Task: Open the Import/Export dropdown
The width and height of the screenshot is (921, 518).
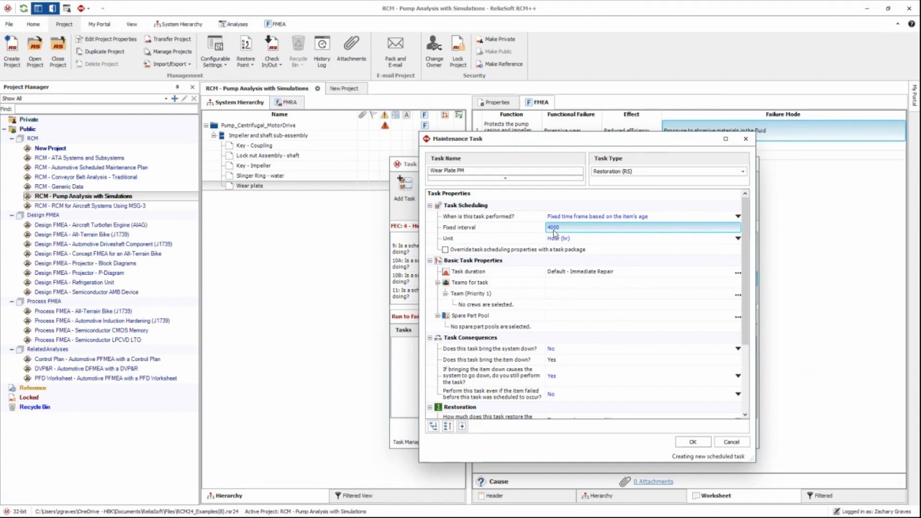Action: click(x=167, y=64)
